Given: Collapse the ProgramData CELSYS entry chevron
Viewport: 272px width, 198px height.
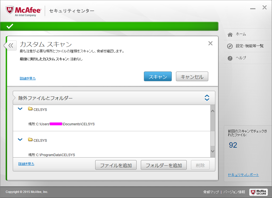Looking at the screenshot, I should 20,139.
